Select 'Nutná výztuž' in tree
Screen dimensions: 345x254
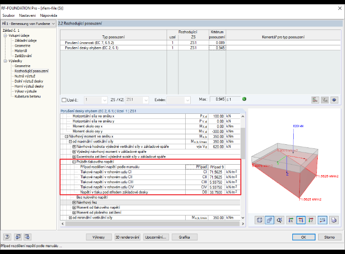click(x=25, y=76)
